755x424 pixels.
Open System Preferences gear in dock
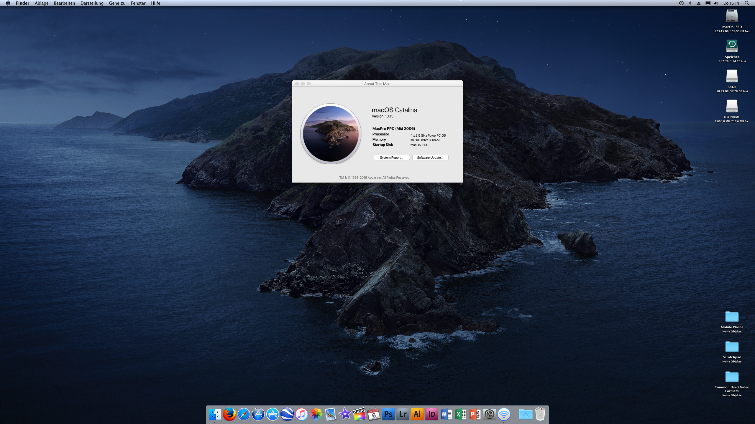point(490,414)
